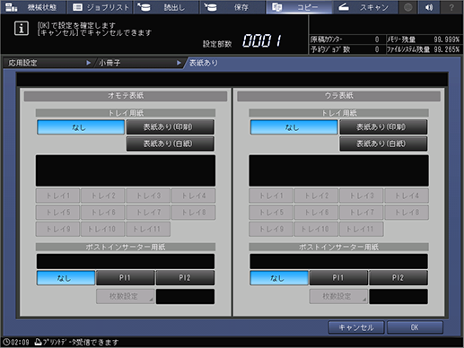
Task: Open the 機械状態 machine status tab
Action: (x=33, y=7)
